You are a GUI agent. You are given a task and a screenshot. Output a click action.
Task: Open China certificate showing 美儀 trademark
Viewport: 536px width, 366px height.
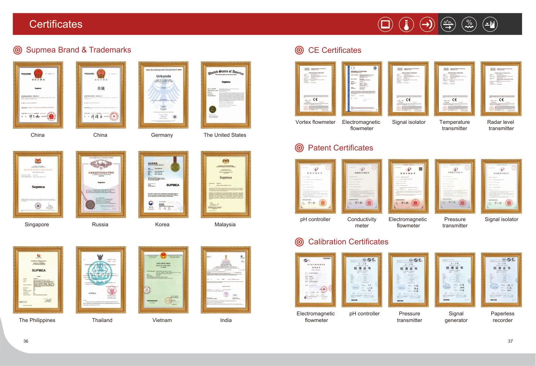pos(101,95)
